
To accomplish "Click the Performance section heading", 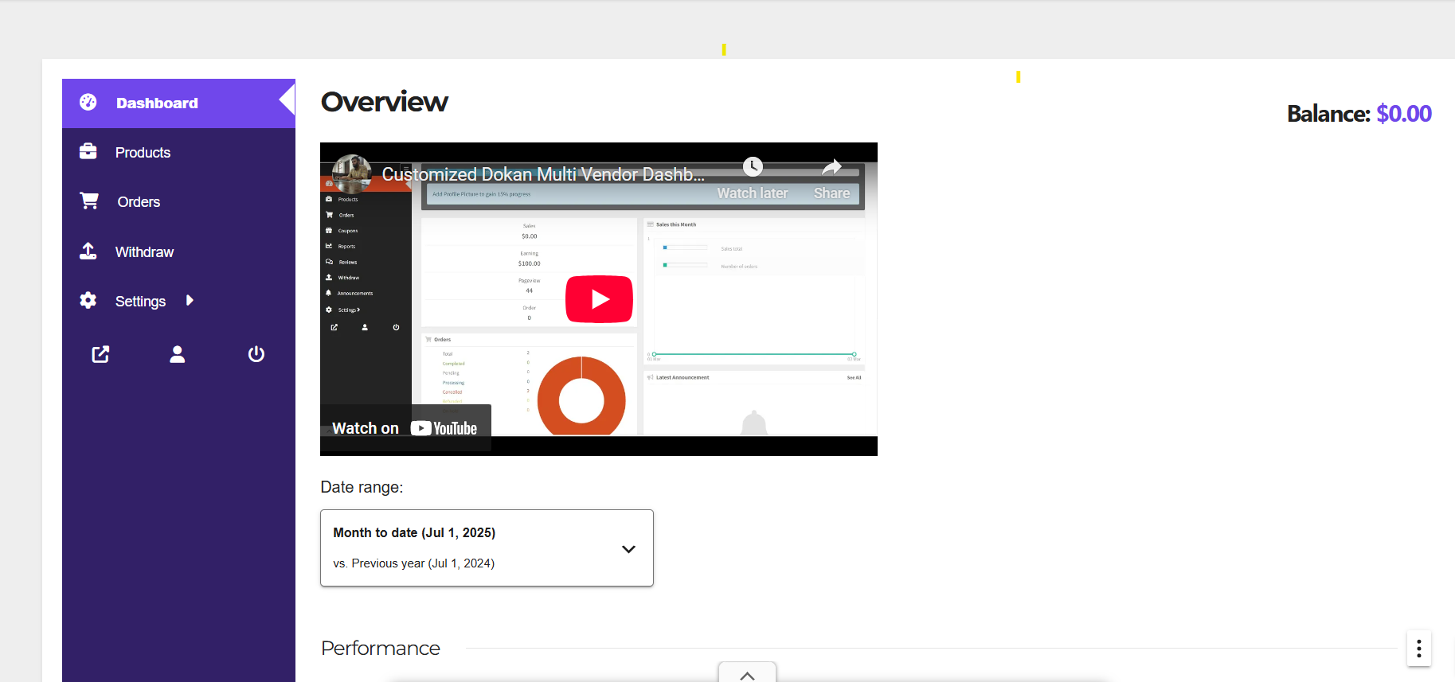I will (381, 649).
